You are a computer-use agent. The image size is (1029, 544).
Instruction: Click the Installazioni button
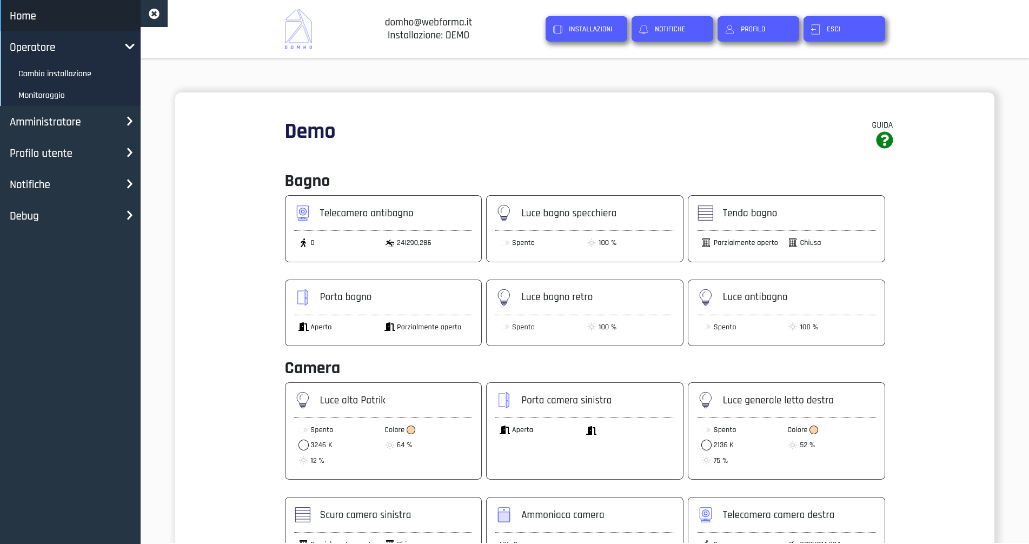(x=586, y=29)
